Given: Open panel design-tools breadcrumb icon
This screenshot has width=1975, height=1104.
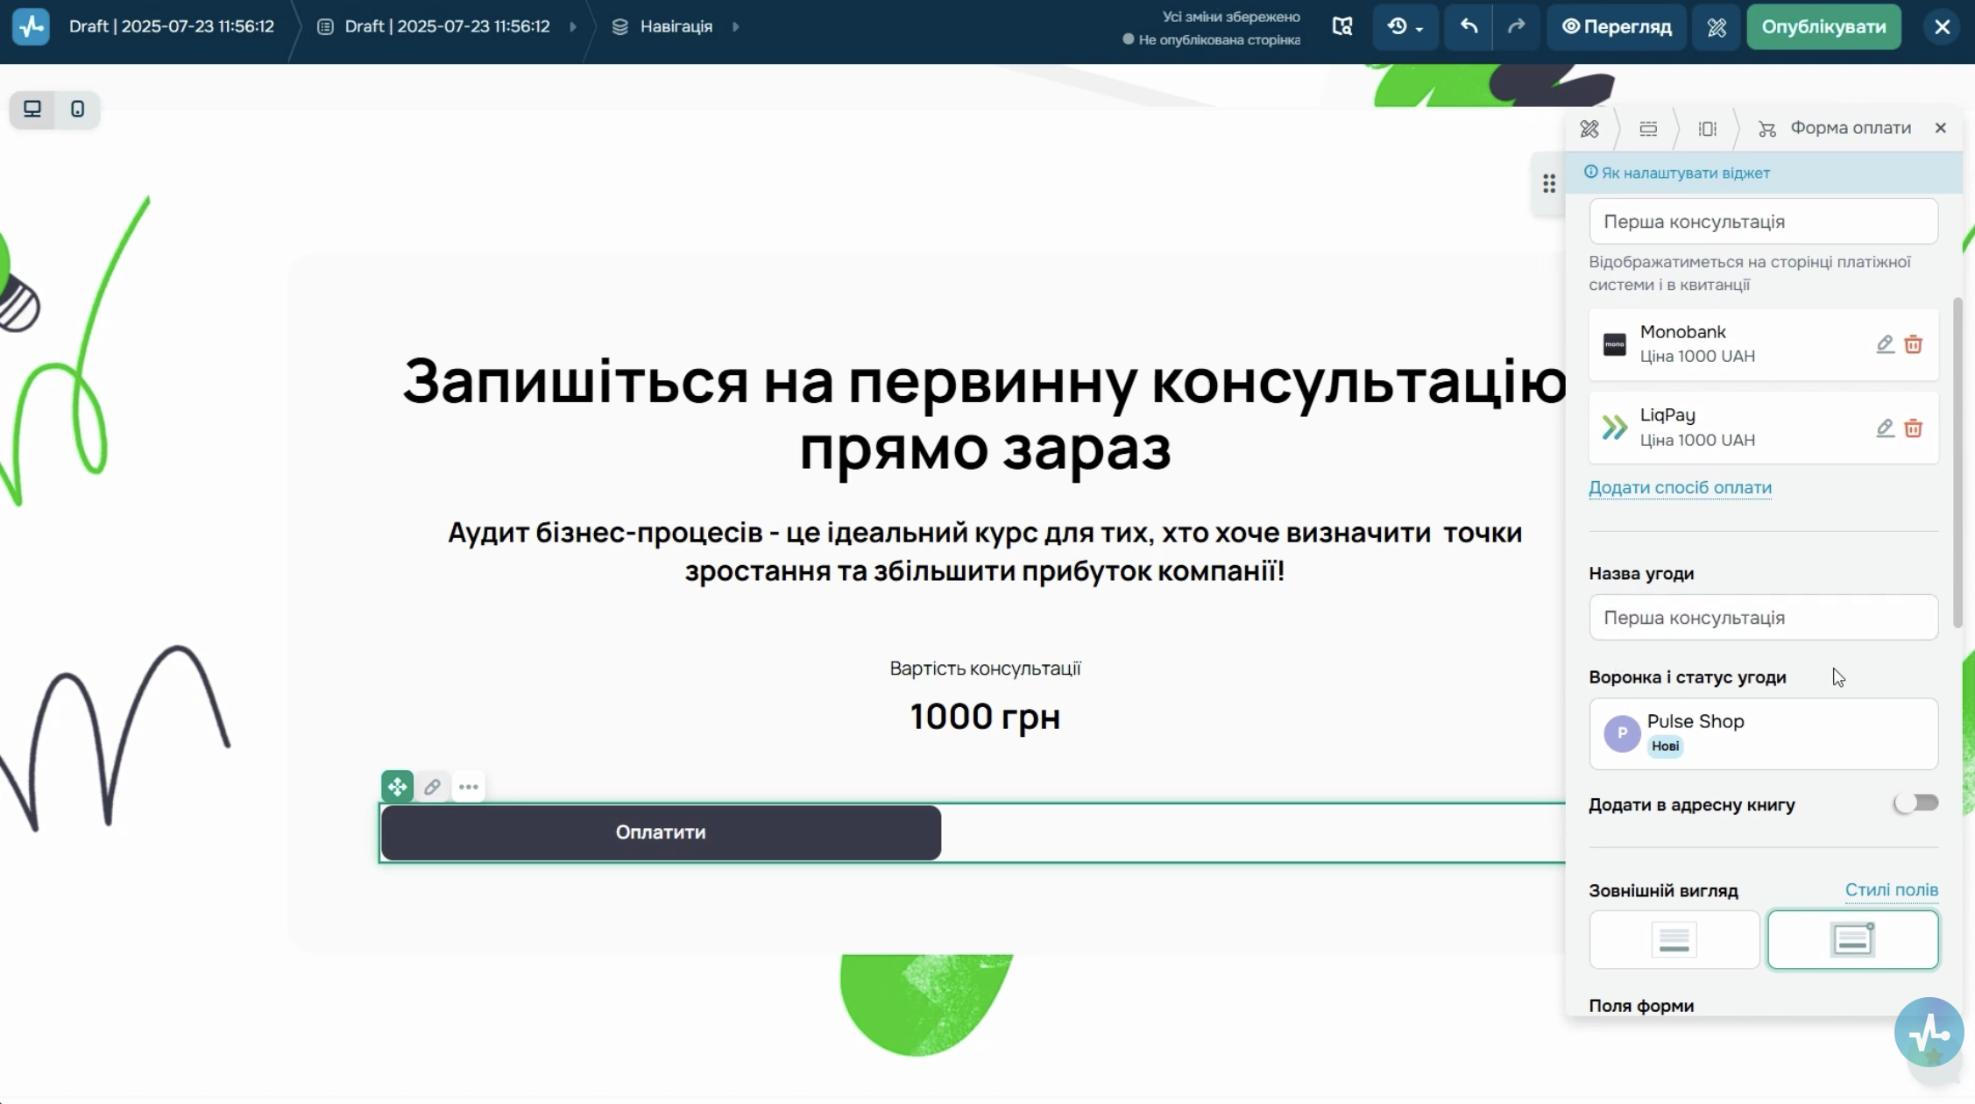Looking at the screenshot, I should click(1589, 129).
